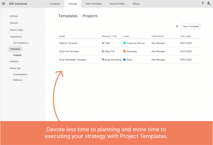
Task: Switch to the Billing tab
Action: pos(136,4)
